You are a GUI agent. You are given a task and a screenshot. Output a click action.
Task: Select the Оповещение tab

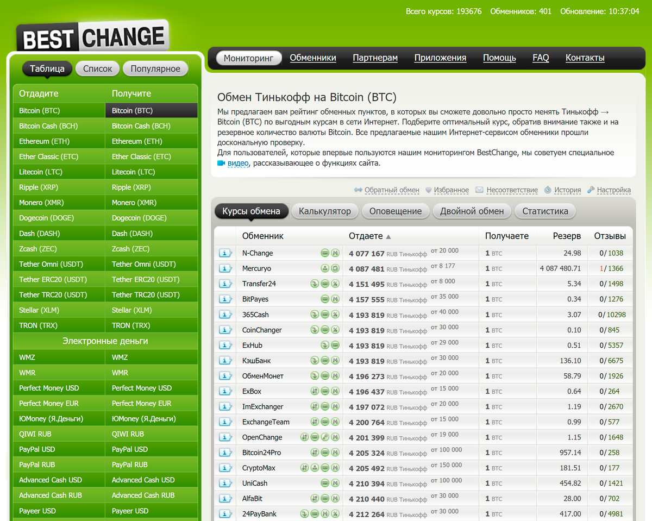pos(396,211)
